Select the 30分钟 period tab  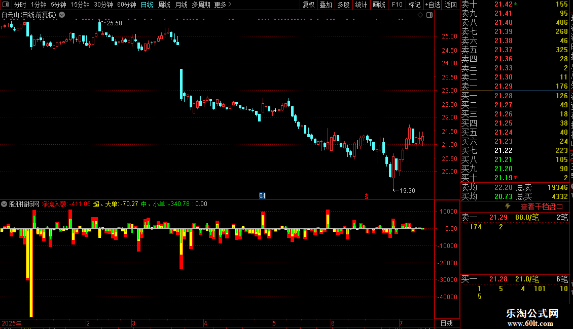coord(103,5)
